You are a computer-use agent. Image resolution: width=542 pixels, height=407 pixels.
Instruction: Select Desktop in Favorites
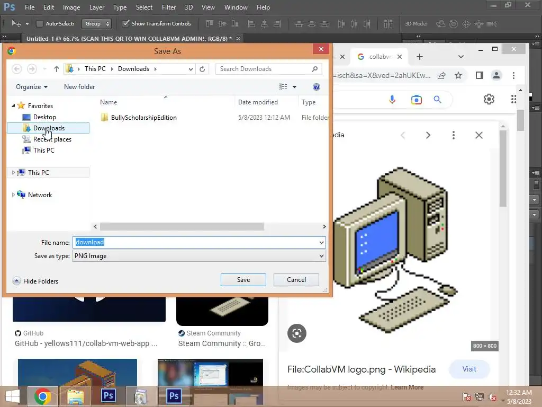44,117
